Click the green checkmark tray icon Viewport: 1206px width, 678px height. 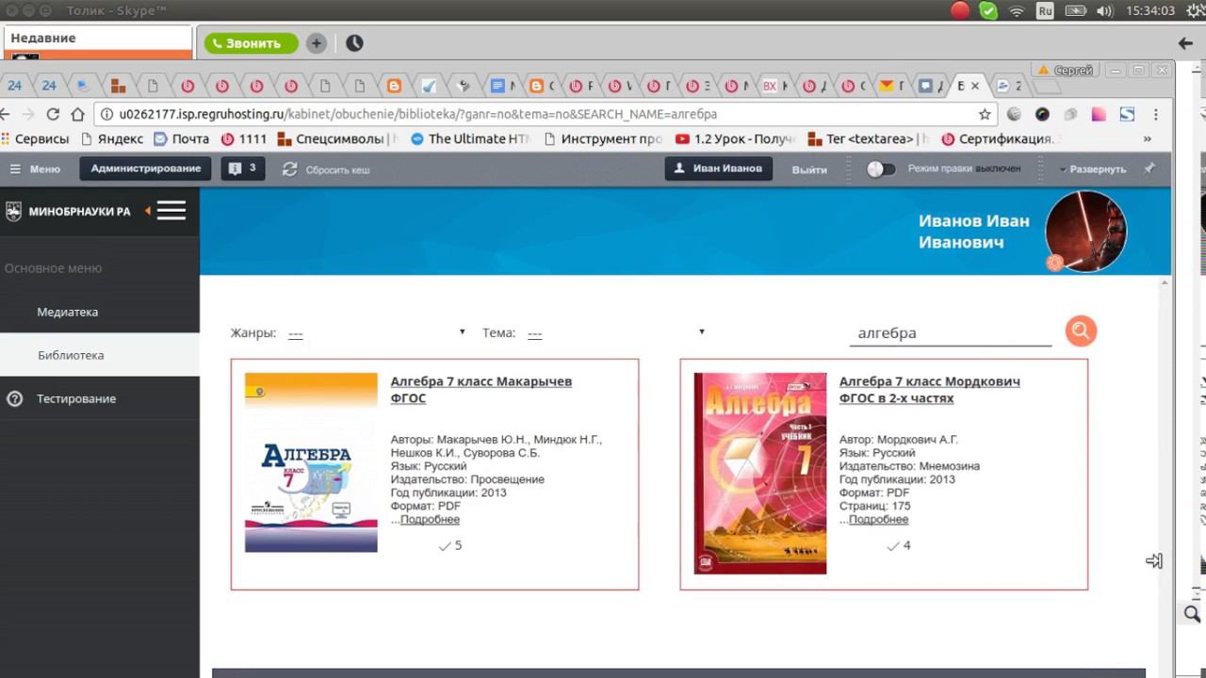point(988,11)
